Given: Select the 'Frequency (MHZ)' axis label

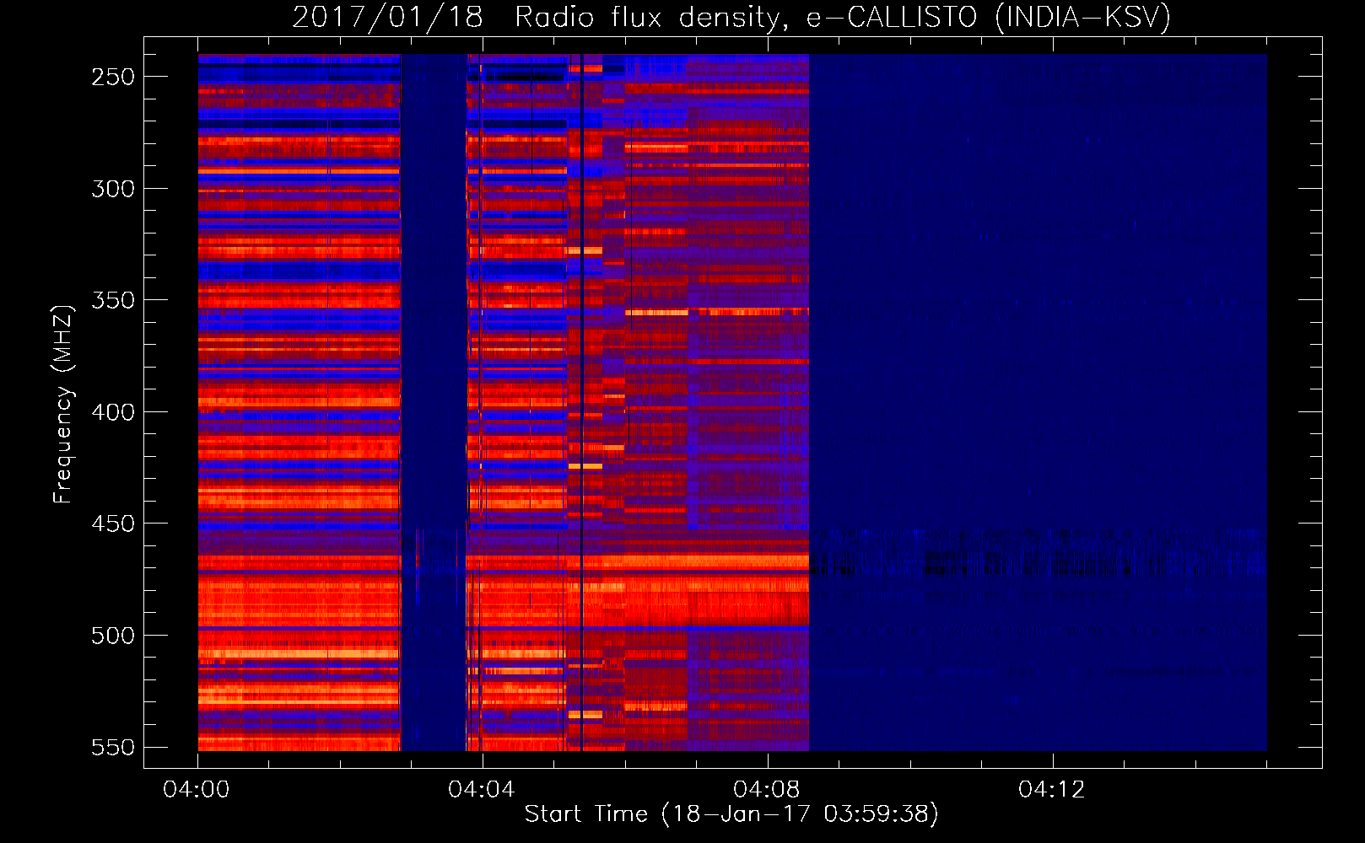Looking at the screenshot, I should 63,405.
